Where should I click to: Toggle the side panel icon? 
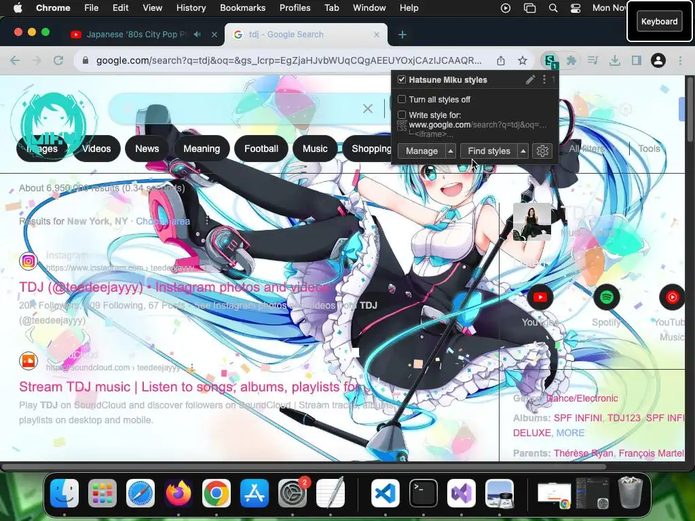tap(636, 60)
